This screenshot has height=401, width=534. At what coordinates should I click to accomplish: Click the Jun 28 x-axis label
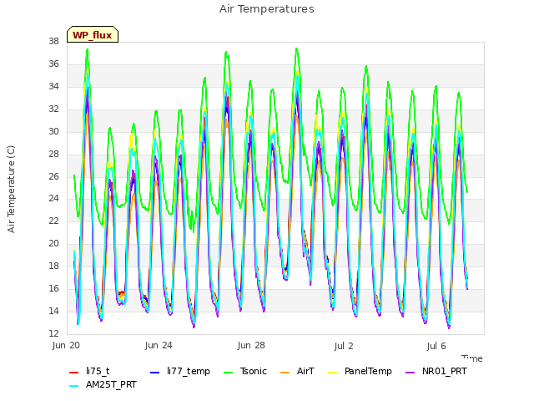251,345
